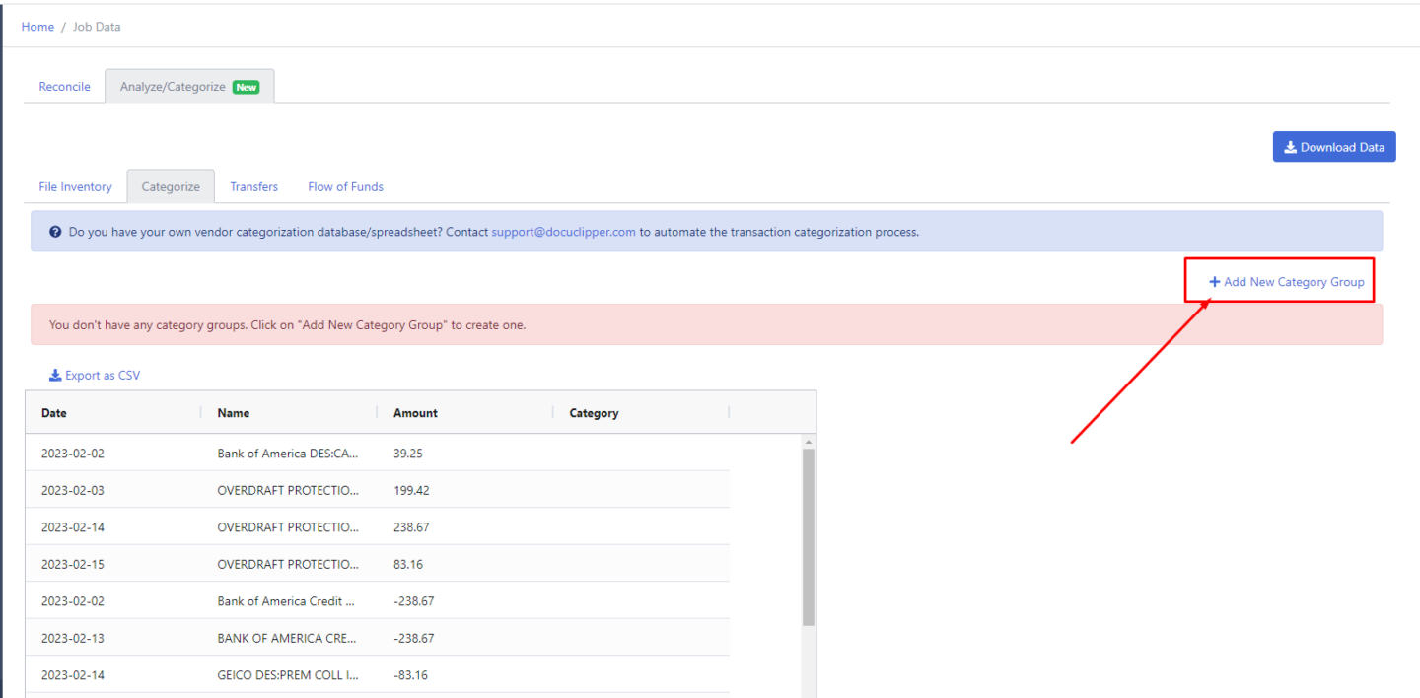Click the amount -83.16
The height and width of the screenshot is (698, 1420).
pyautogui.click(x=410, y=675)
